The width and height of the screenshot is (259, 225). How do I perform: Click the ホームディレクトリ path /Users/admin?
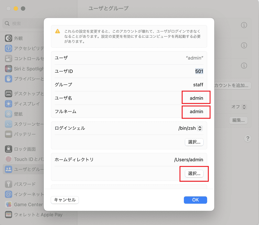(189, 160)
